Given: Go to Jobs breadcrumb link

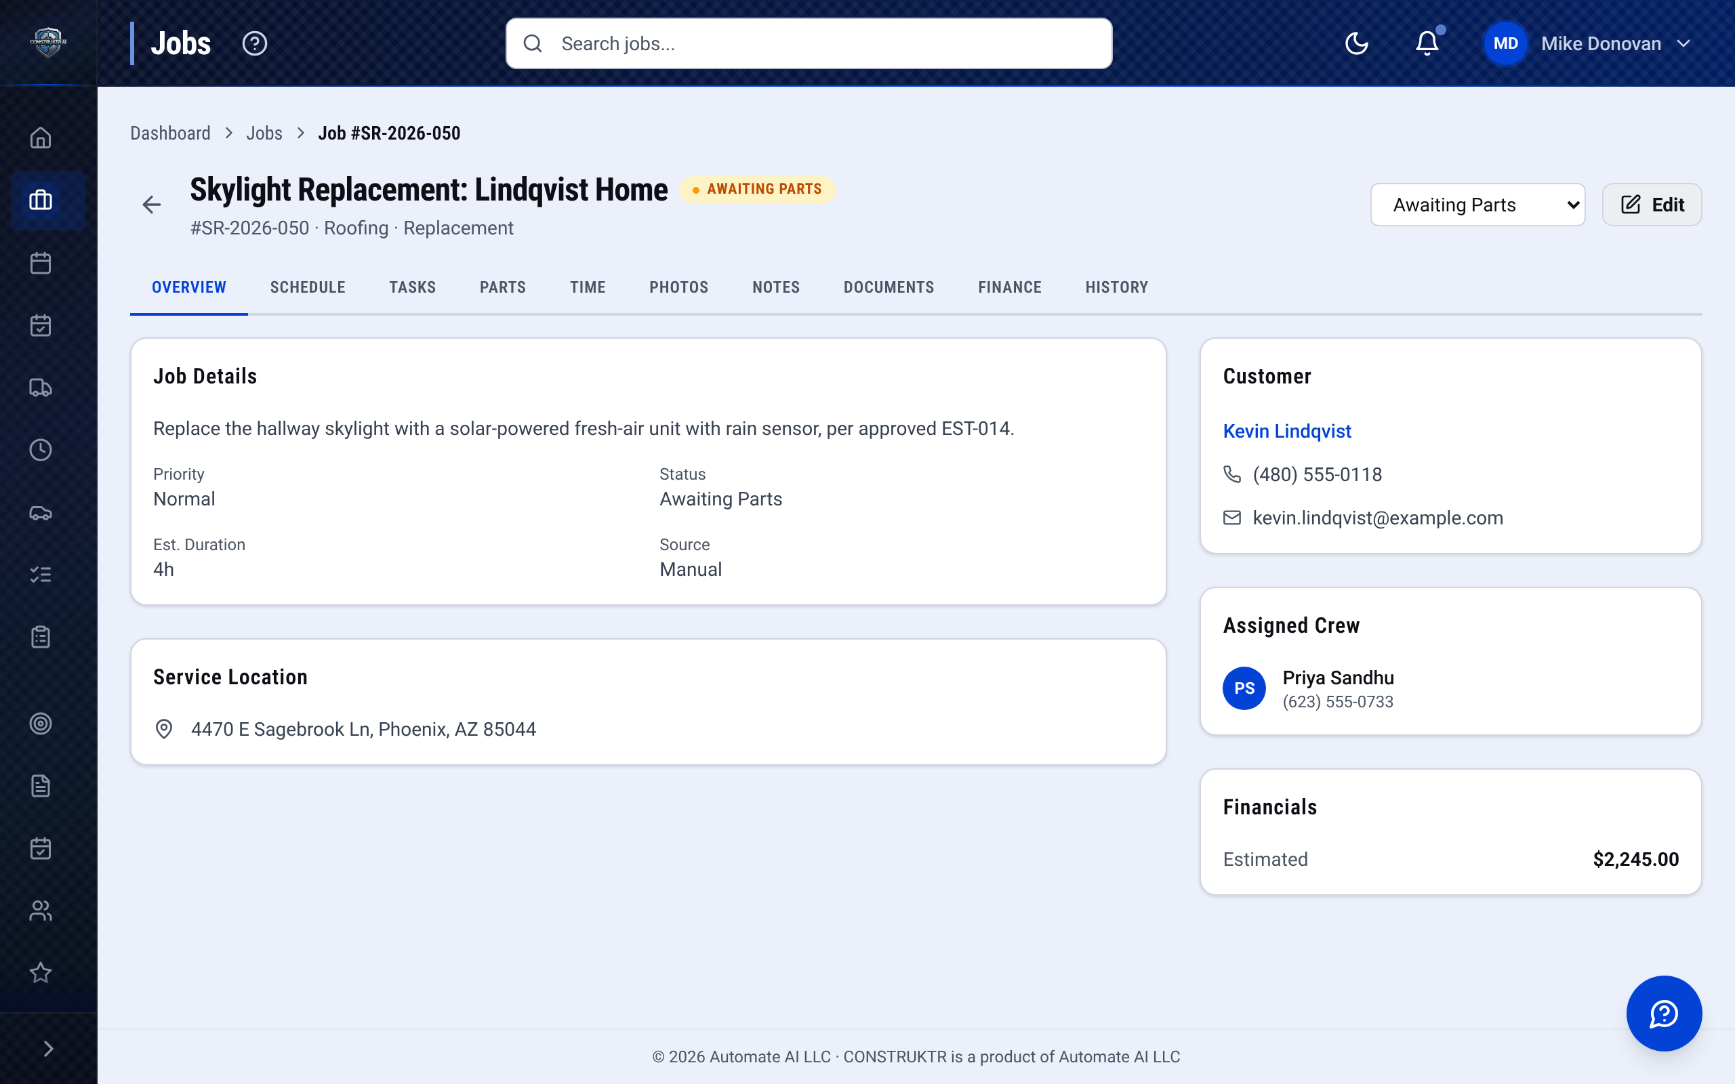Looking at the screenshot, I should 264,133.
